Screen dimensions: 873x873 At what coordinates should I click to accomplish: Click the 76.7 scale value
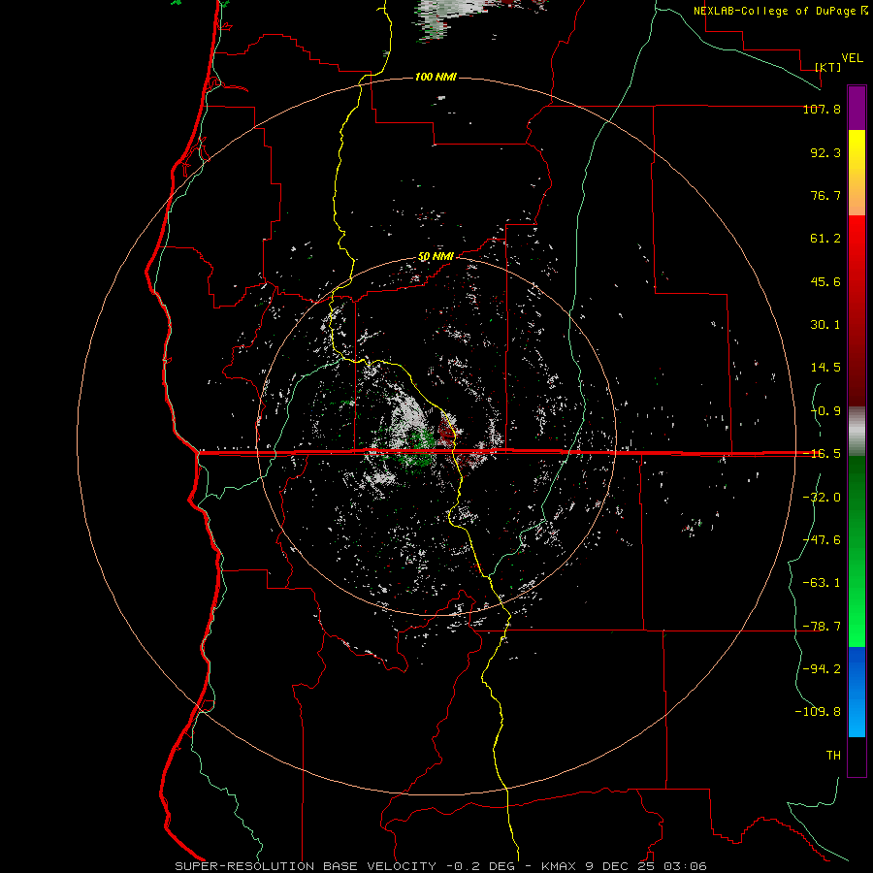click(825, 195)
